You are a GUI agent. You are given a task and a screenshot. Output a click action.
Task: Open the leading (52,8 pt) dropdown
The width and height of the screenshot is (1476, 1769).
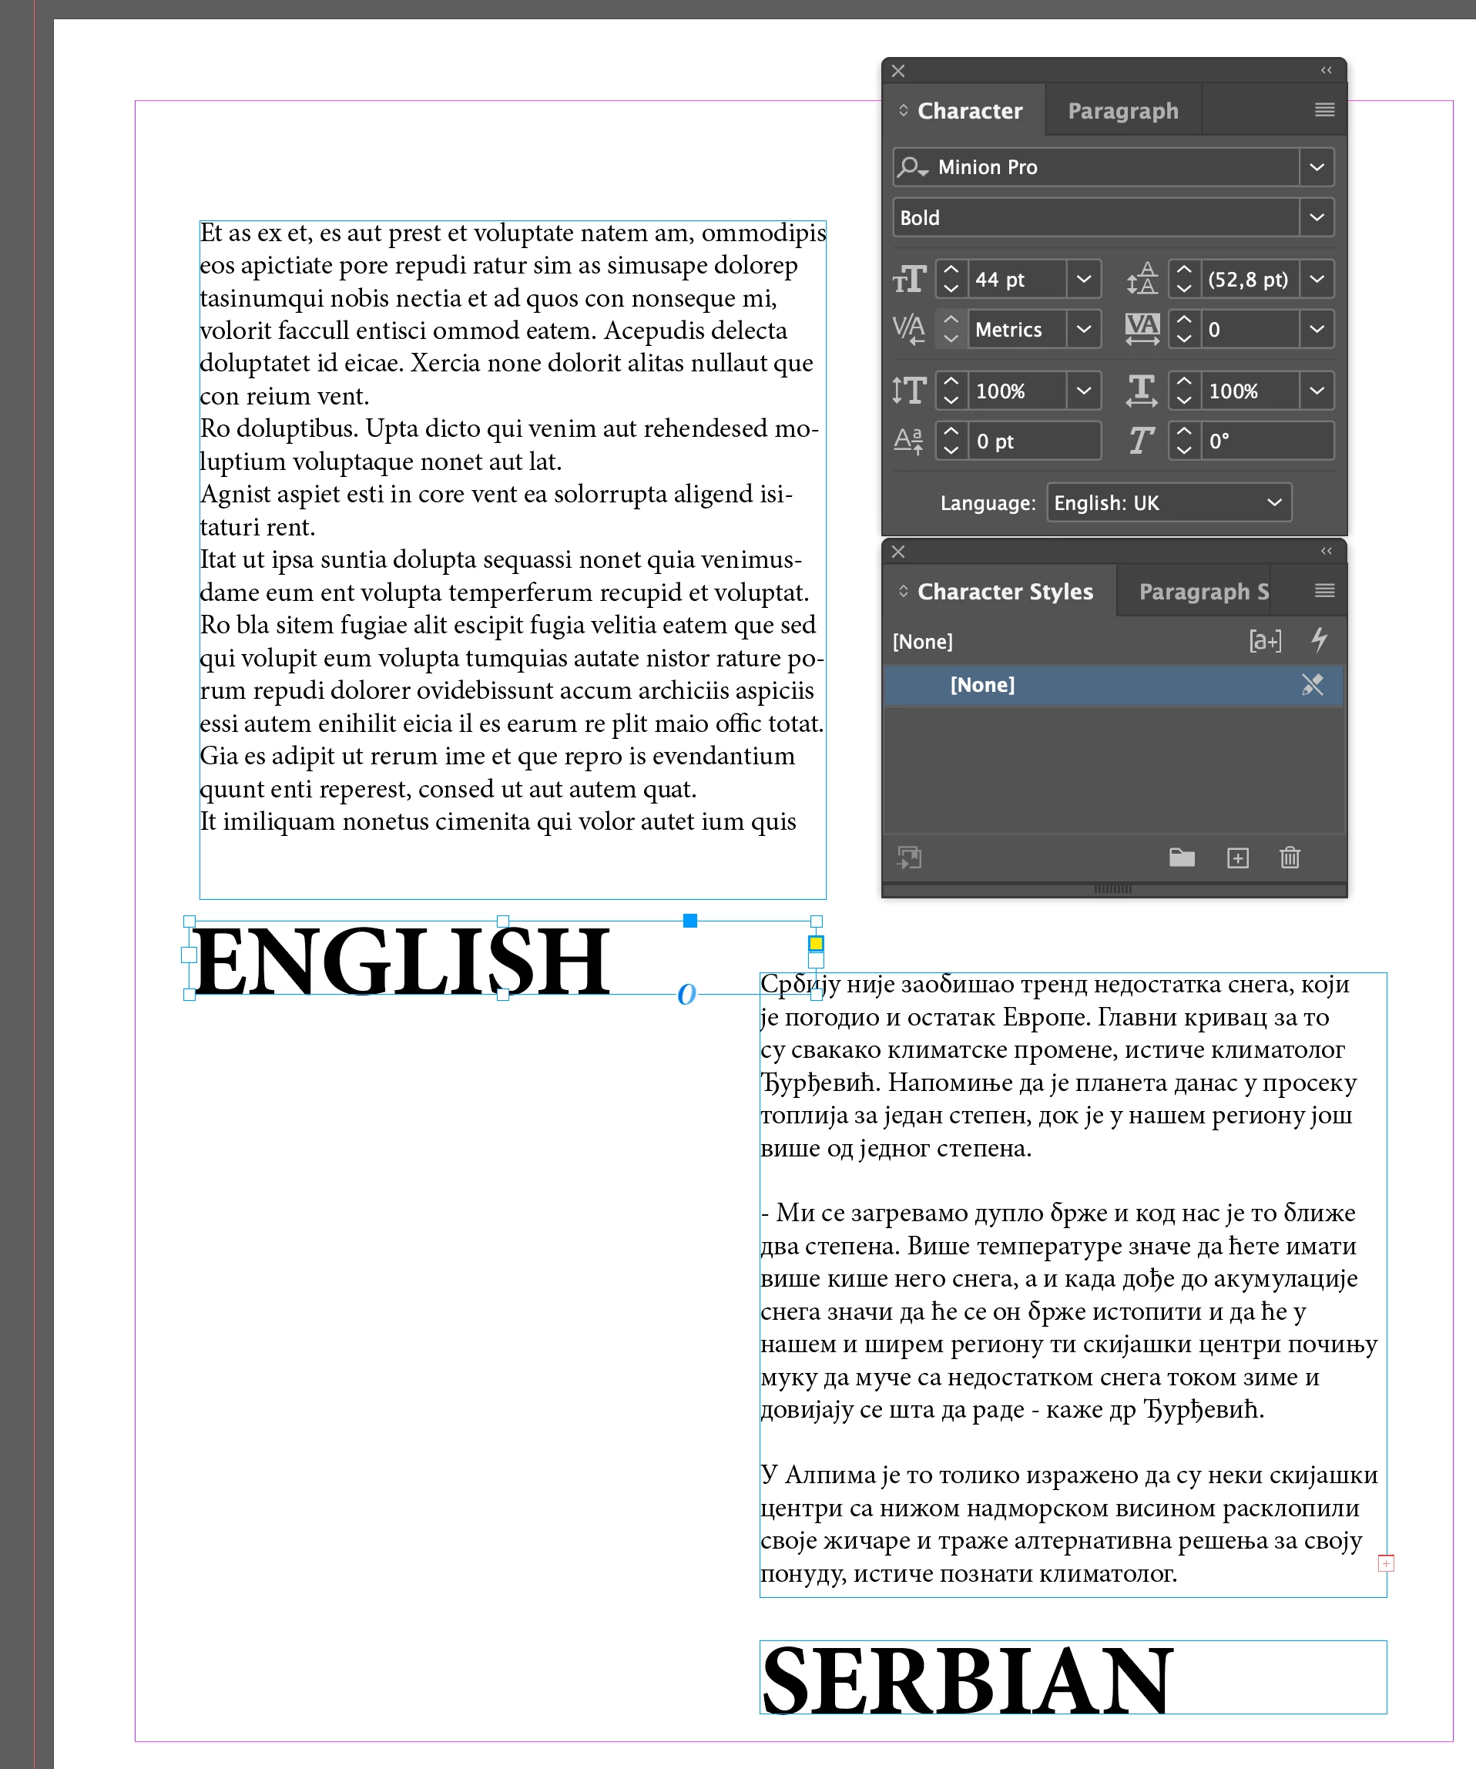pyautogui.click(x=1317, y=279)
